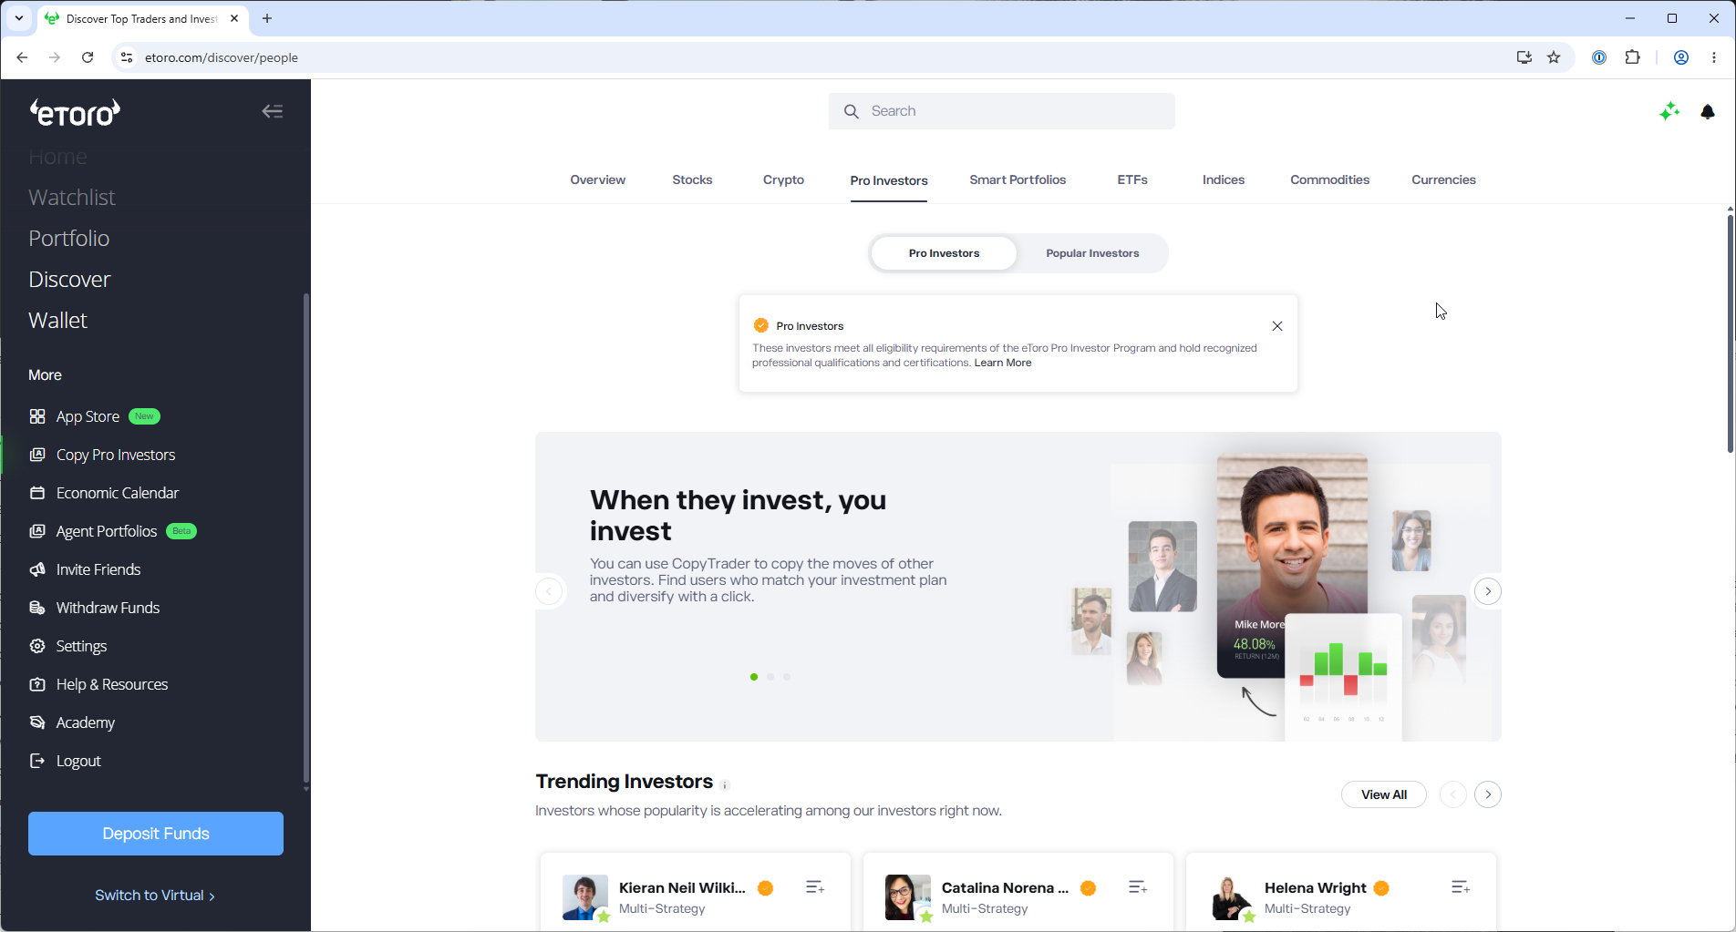Viewport: 1736px width, 932px height.
Task: Dismiss the Pro Investors info box
Action: click(x=1277, y=326)
